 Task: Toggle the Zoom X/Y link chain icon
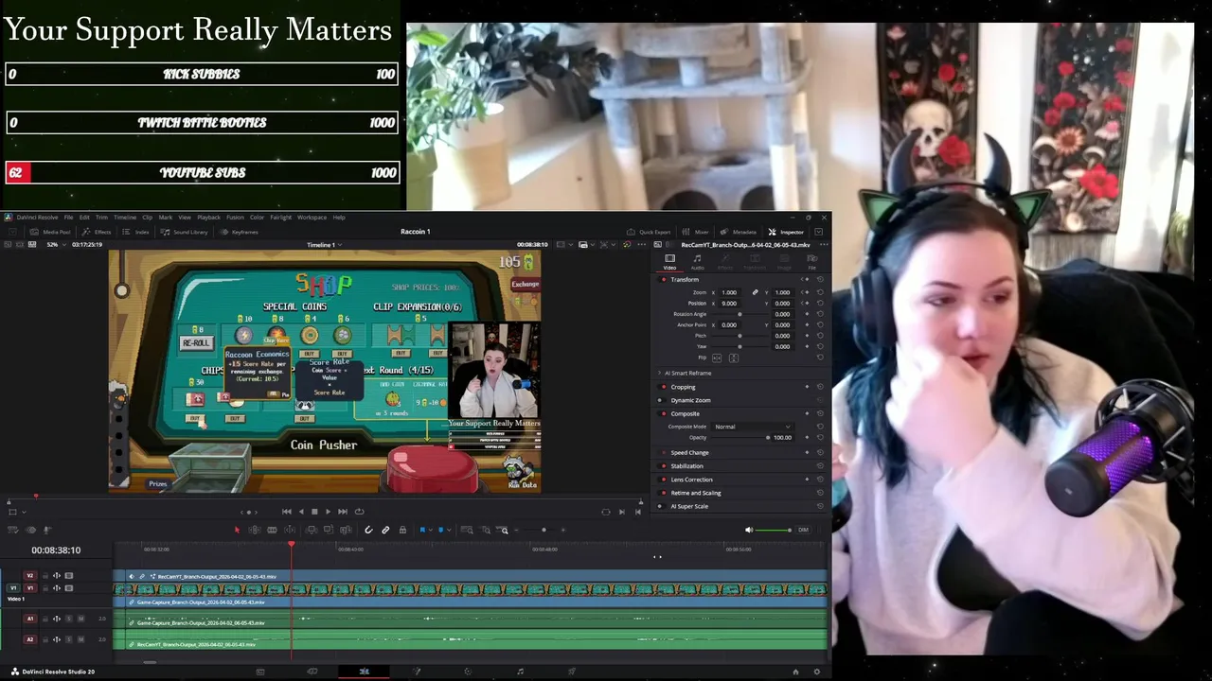click(756, 292)
